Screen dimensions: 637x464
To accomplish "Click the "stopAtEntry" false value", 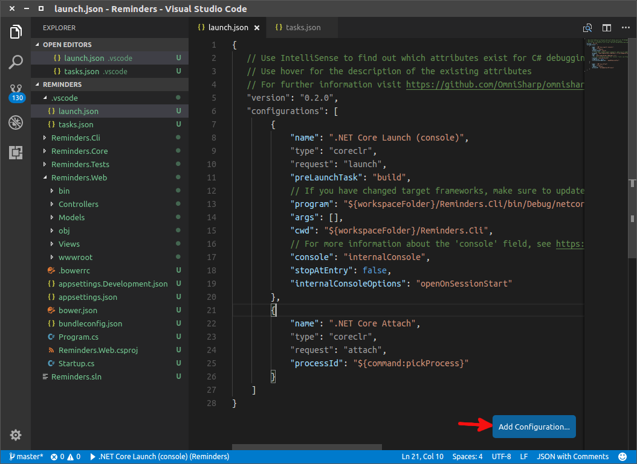I will point(375,270).
